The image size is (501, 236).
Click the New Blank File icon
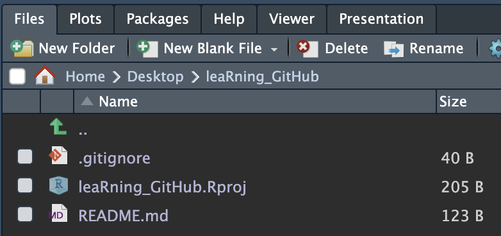pos(147,48)
